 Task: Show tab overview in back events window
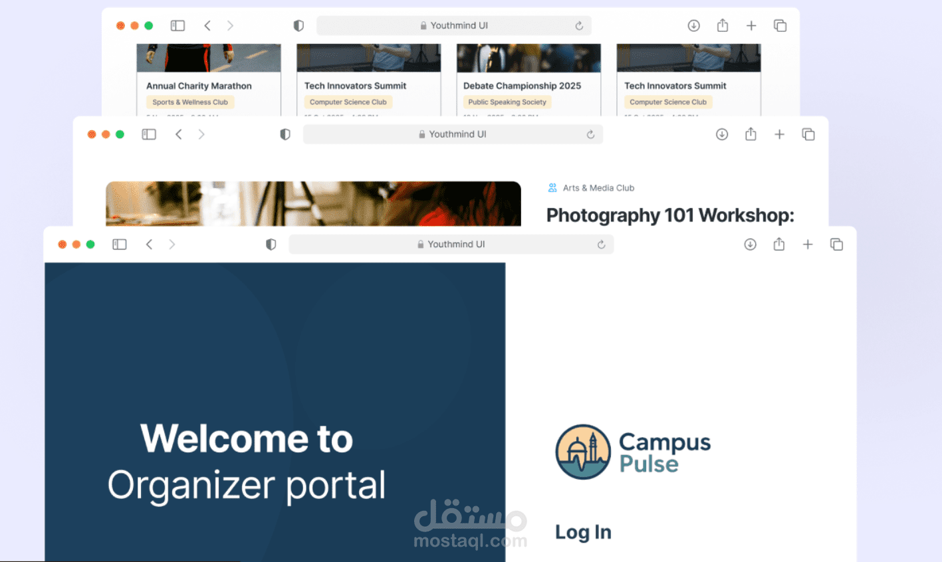click(x=780, y=25)
